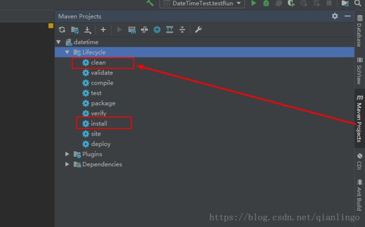The width and height of the screenshot is (365, 227).
Task: Click Download Sources and Documentation icon
Action: click(88, 30)
